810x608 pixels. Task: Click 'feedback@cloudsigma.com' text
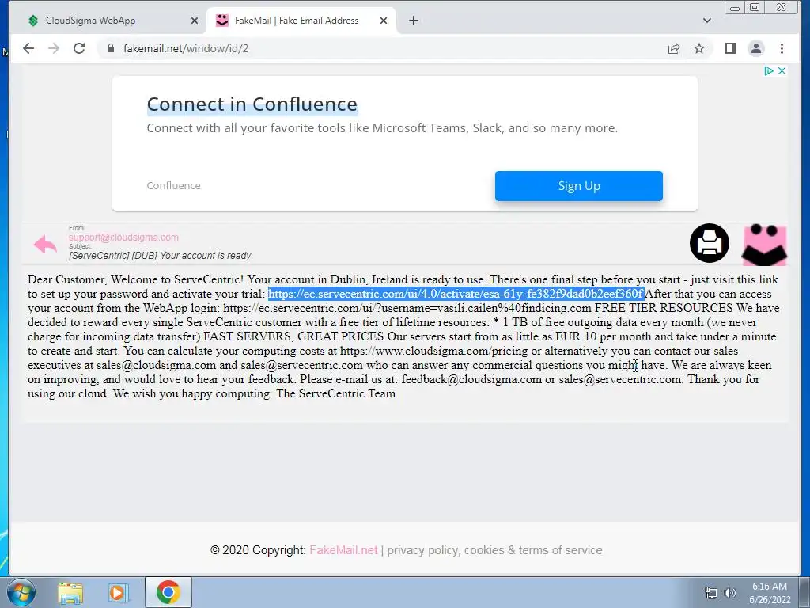click(x=471, y=379)
